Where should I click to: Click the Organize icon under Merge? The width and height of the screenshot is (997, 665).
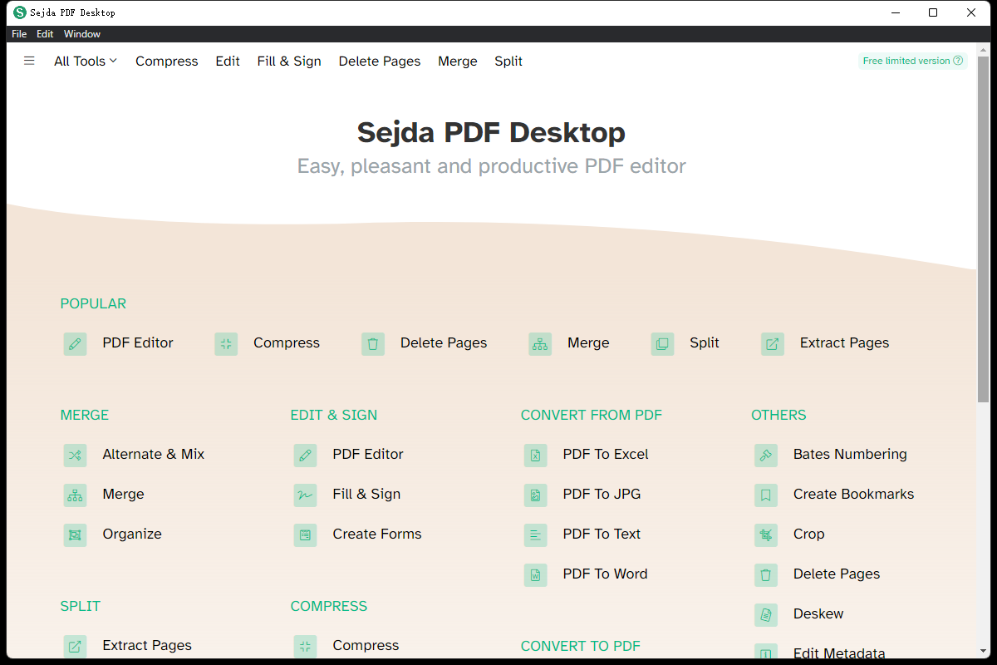click(x=76, y=534)
